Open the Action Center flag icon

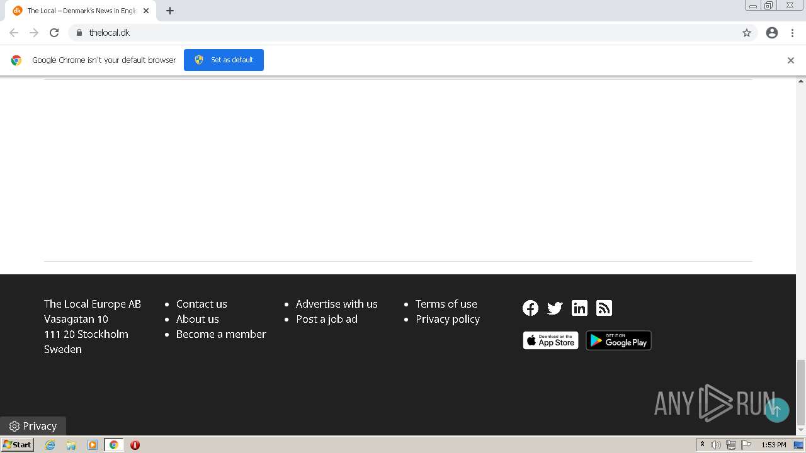click(x=746, y=445)
